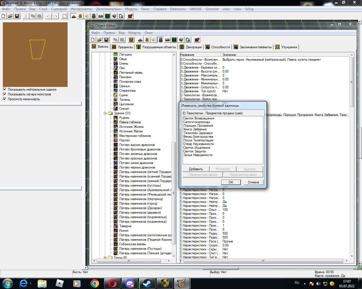This screenshot has width=362, height=289.
Task: Toggle 'Показывать нейтральные здания' checkbox
Action: 5,89
